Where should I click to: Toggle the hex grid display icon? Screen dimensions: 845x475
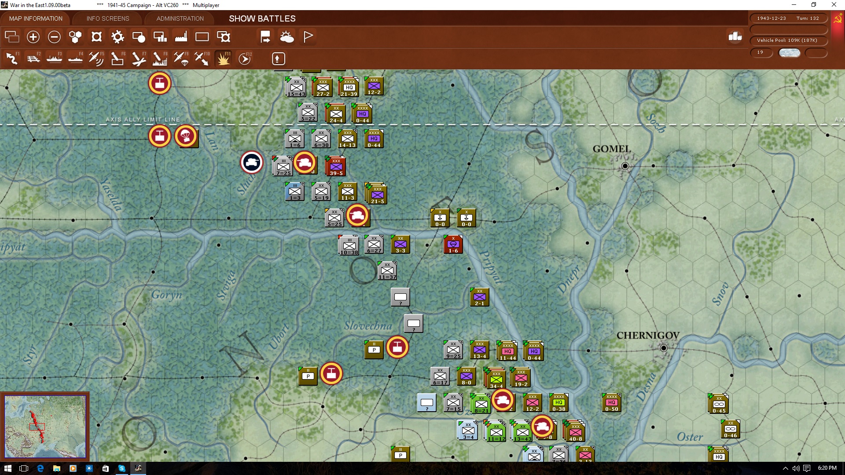pos(75,37)
